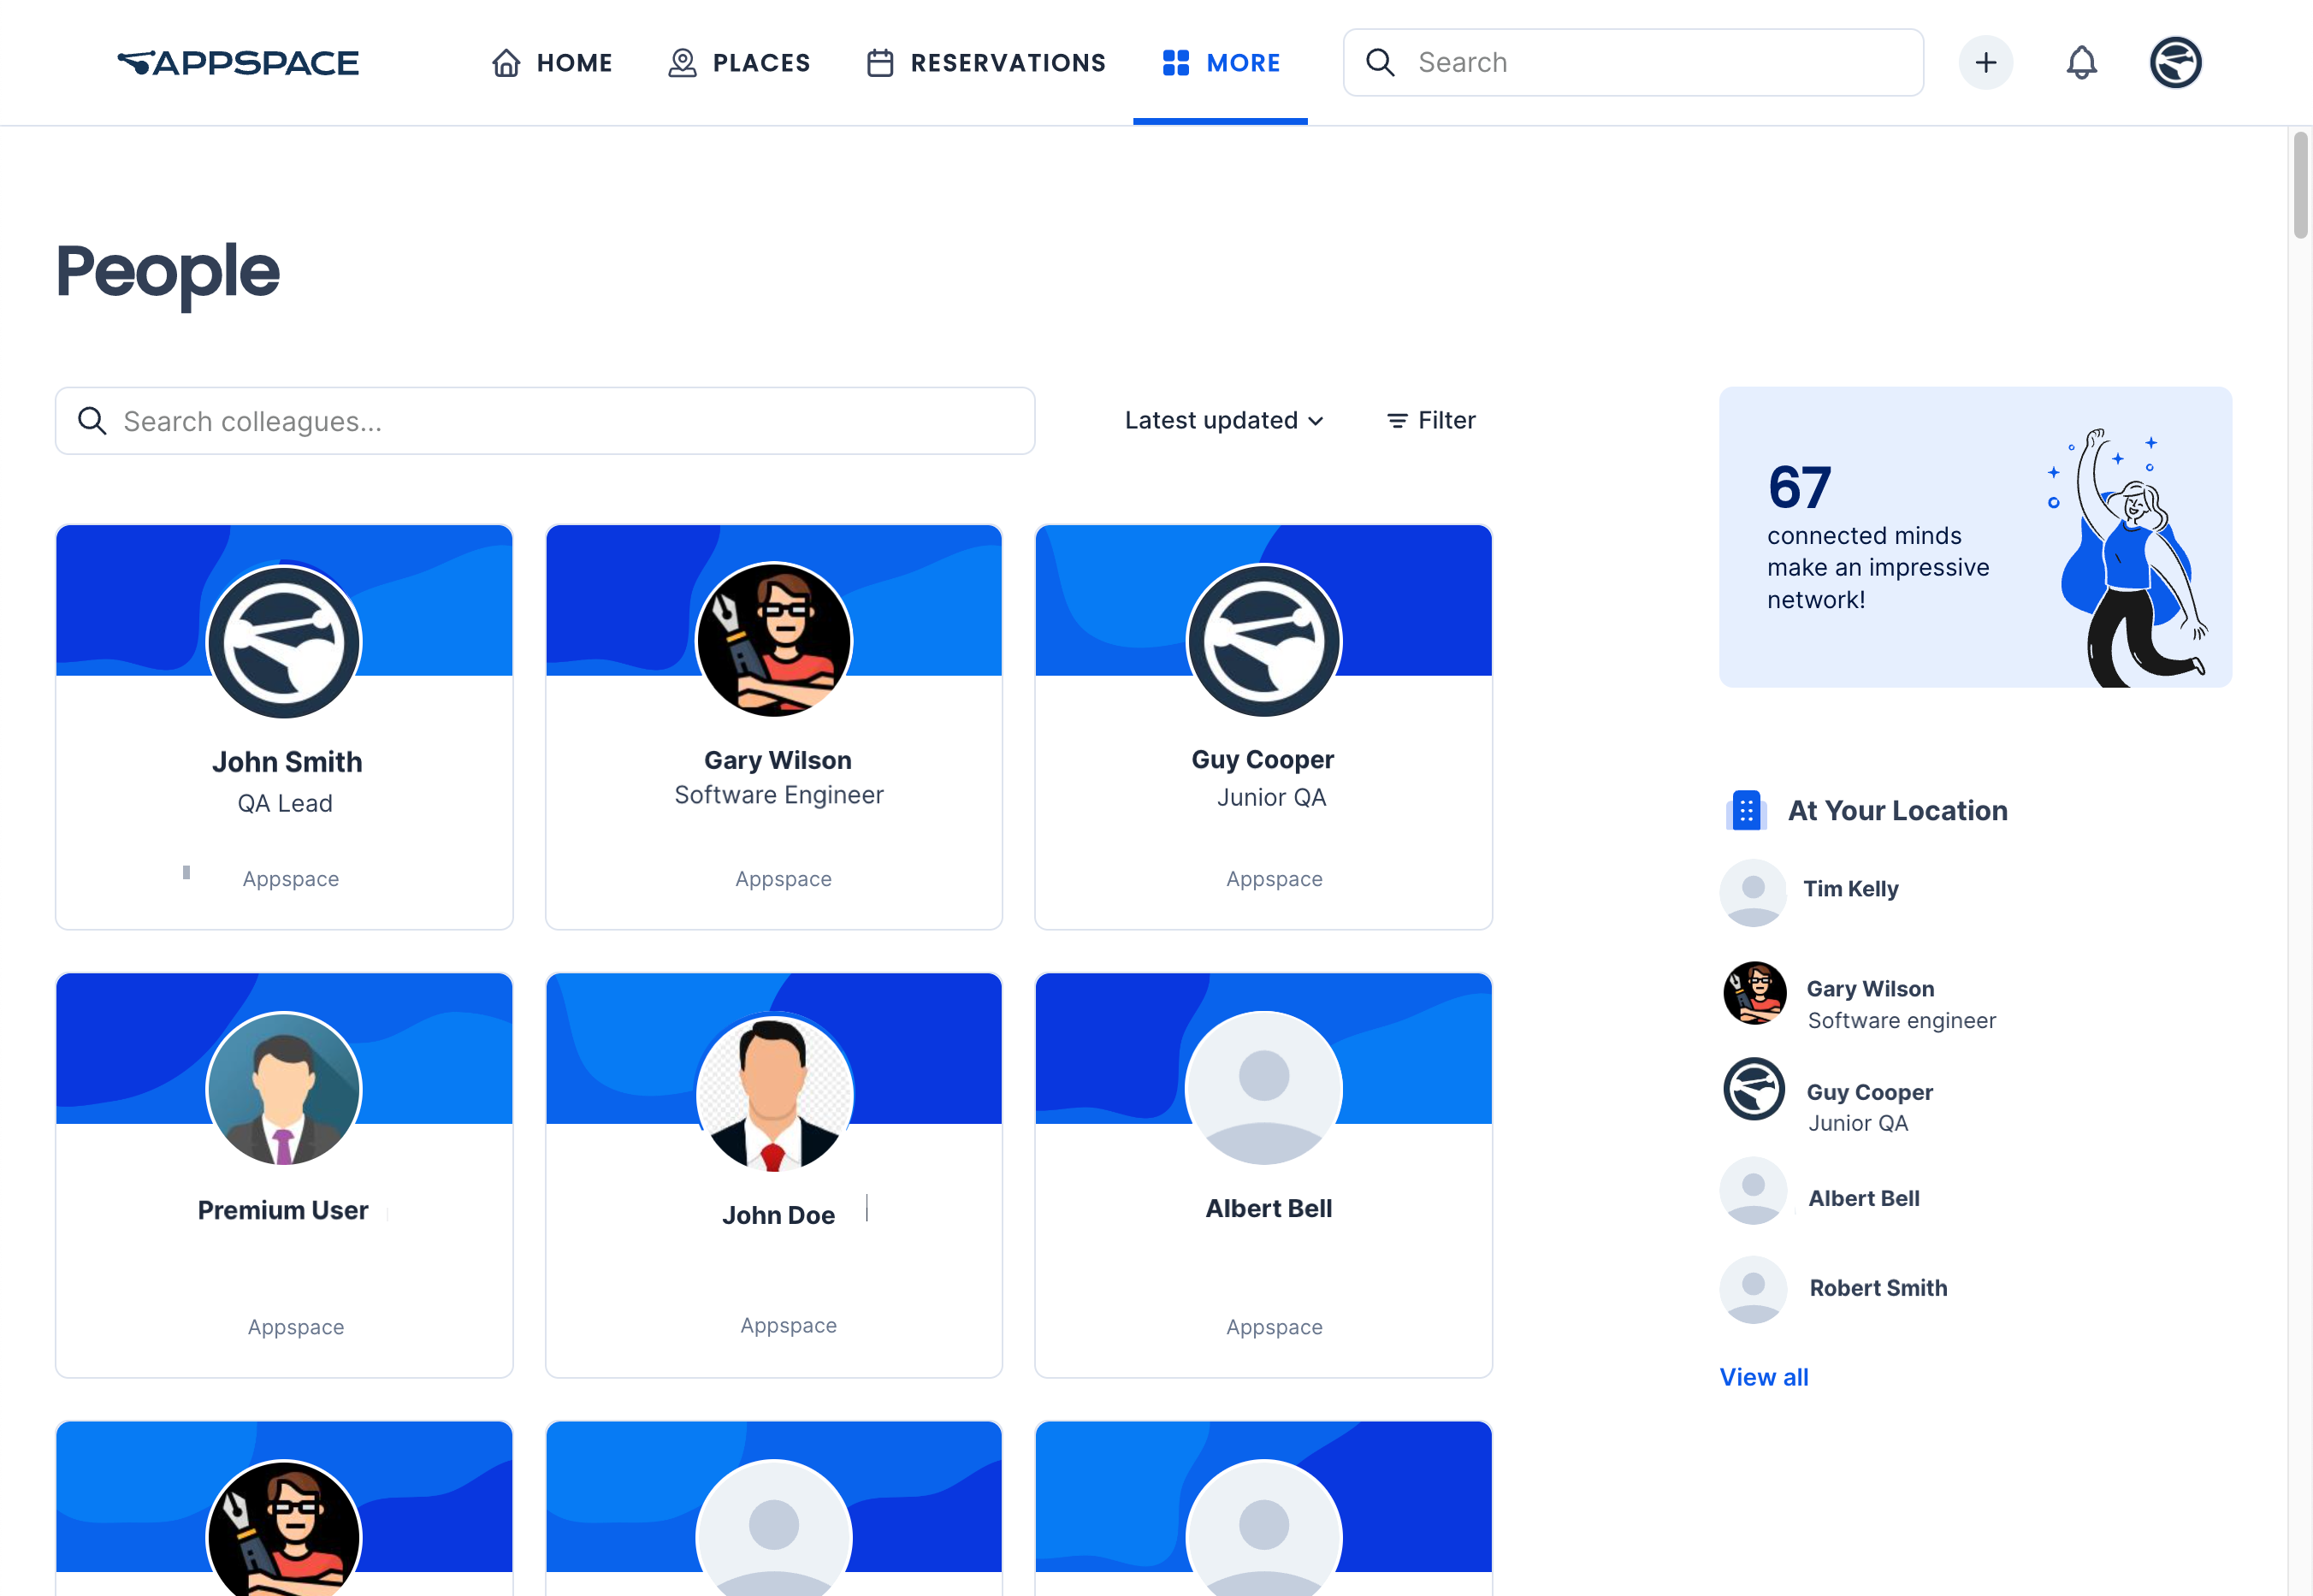Viewport: 2313px width, 1596px height.
Task: Select Tim Kelly in At Your Location
Action: [1851, 889]
